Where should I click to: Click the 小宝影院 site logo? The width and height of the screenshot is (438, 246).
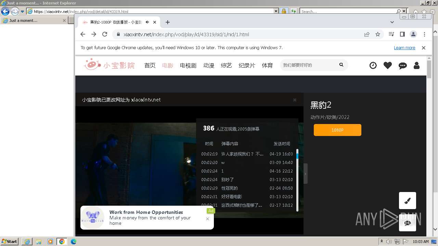pyautogui.click(x=109, y=65)
